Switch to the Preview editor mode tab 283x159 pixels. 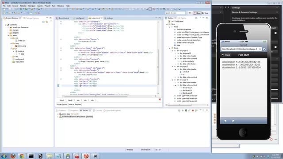[78, 105]
